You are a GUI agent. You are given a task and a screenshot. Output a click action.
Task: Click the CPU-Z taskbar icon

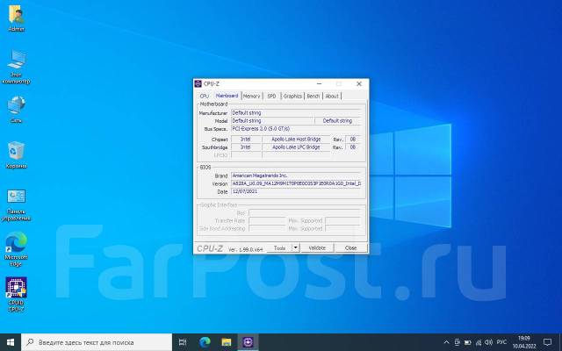tap(249, 341)
